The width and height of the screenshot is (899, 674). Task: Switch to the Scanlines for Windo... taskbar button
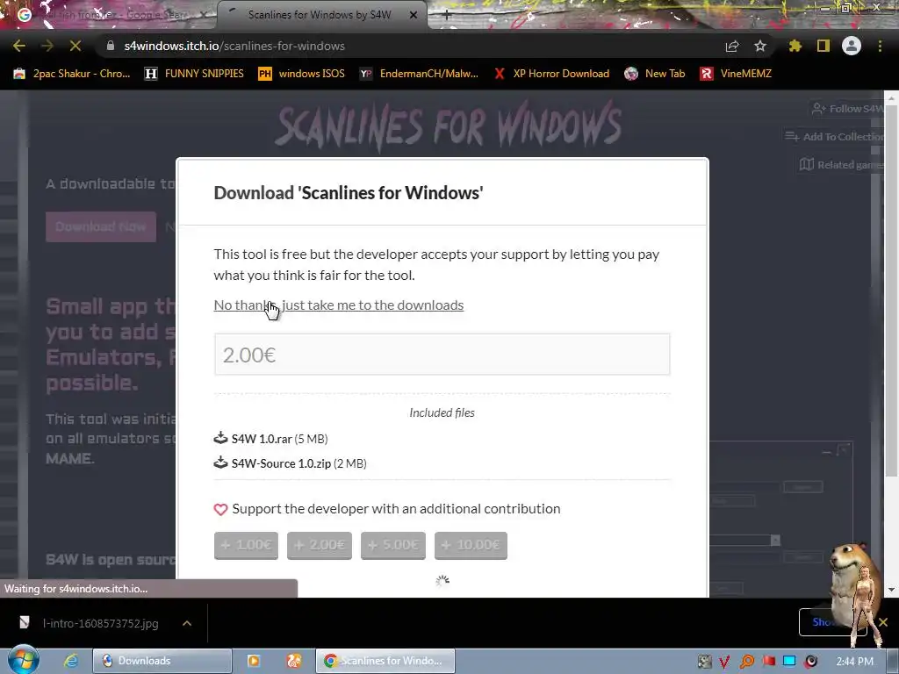point(385,661)
